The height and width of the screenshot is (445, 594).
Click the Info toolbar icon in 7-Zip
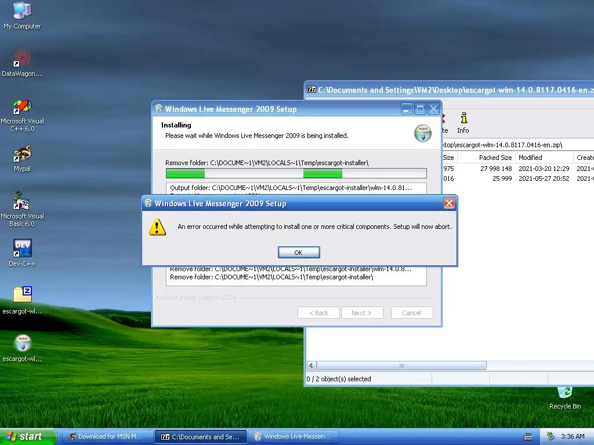coord(463,123)
